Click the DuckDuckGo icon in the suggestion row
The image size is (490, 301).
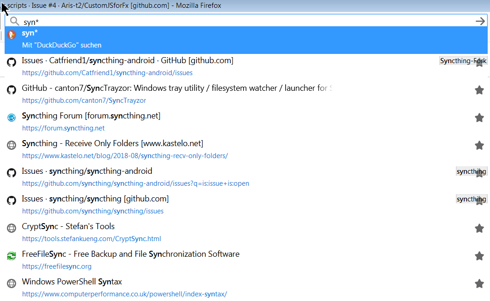coord(12,33)
